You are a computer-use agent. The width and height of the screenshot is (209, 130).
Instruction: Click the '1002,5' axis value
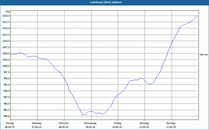[x=6, y=60]
